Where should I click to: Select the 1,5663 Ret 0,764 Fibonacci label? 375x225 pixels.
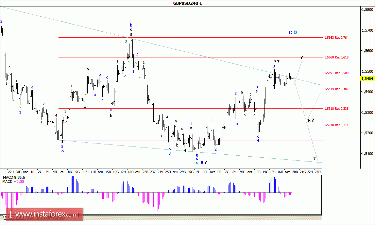(336, 37)
